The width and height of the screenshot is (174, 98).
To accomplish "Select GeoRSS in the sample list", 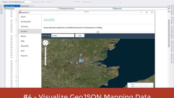I will point(30,31).
